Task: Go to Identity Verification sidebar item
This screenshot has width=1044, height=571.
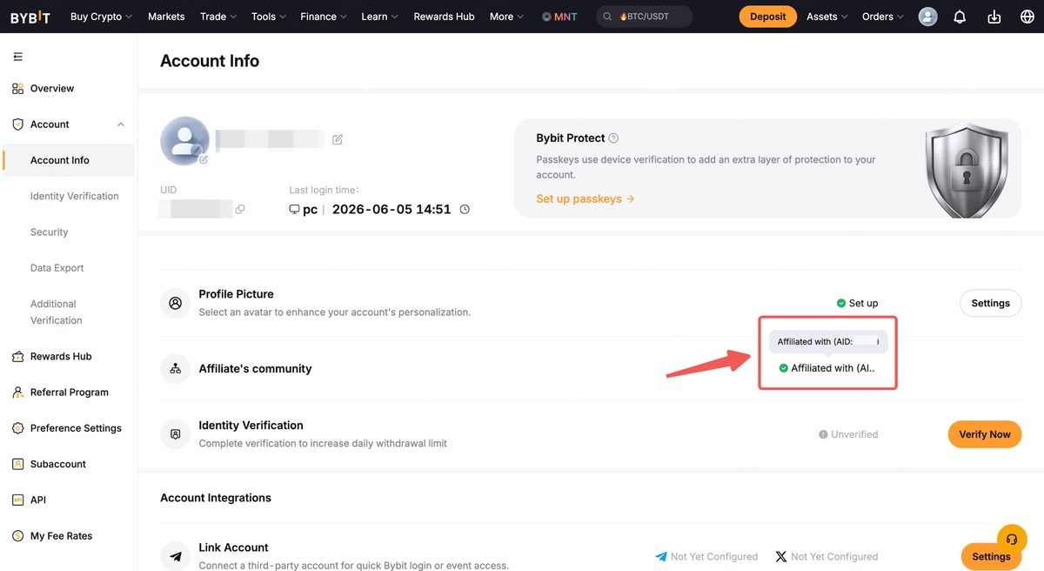Action: coord(75,197)
